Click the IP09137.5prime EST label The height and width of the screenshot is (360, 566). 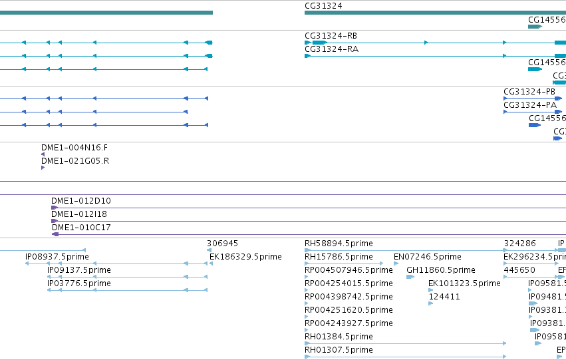[79, 270]
